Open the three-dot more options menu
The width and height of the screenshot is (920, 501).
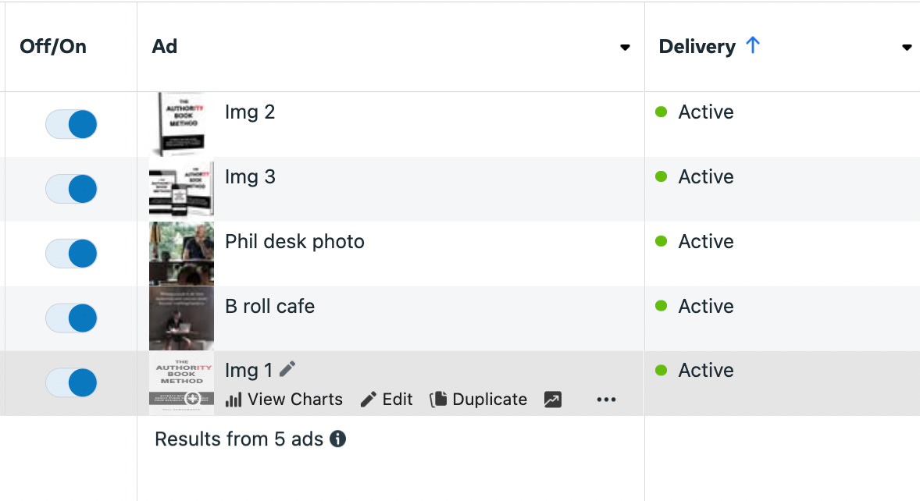pos(606,400)
